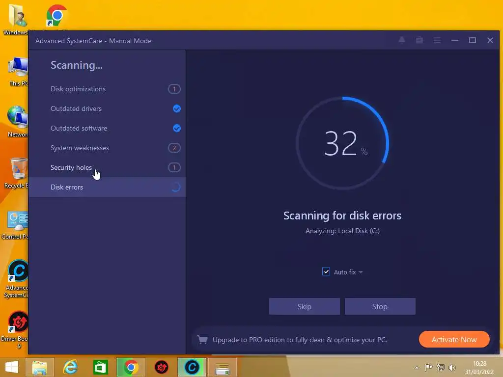Maximize the Advanced SystemCare window

(472, 40)
